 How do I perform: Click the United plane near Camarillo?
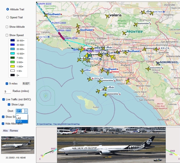[38, 39]
